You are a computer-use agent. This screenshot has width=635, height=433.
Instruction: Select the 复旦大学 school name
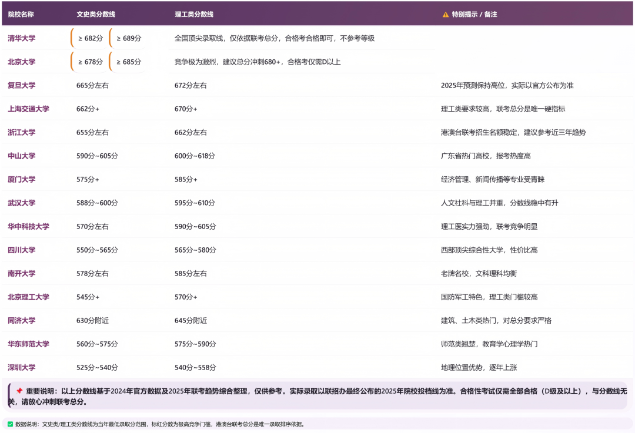click(x=22, y=85)
